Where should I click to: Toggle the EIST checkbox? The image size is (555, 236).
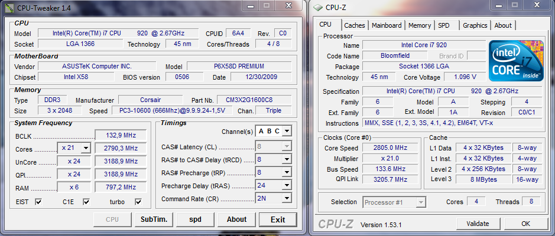[x=38, y=202]
